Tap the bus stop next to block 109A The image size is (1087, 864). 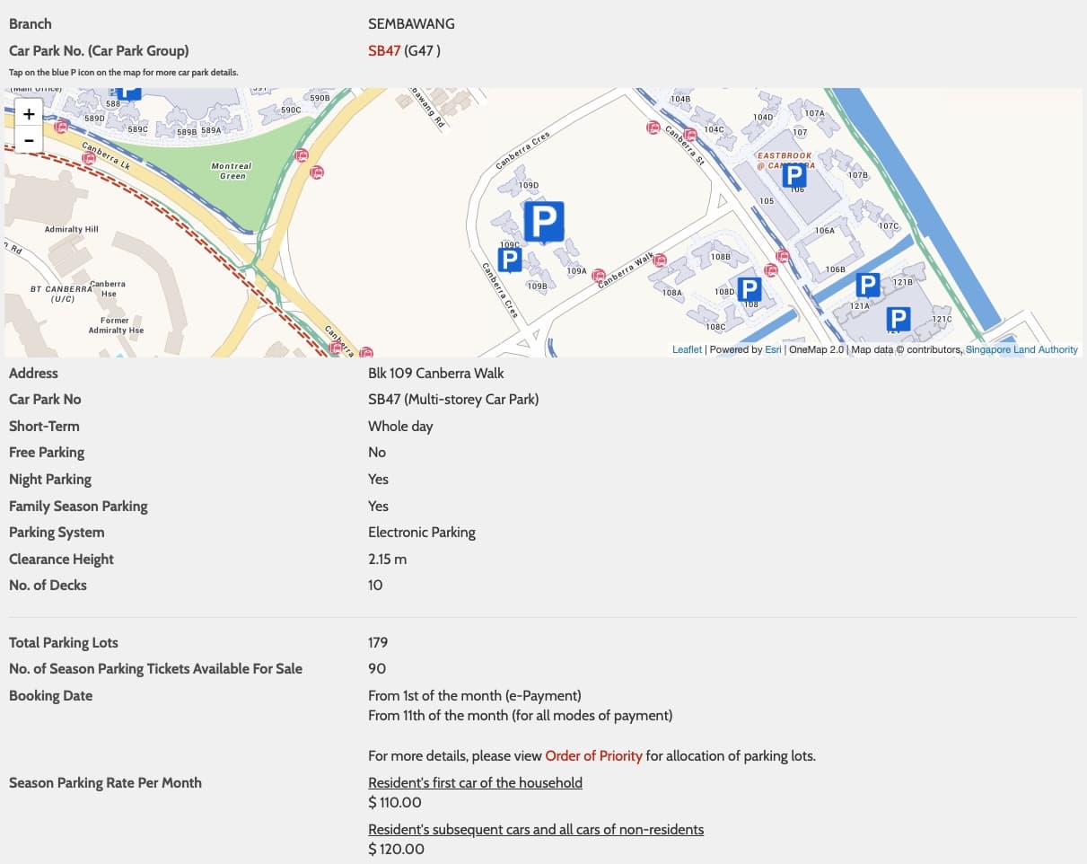point(599,276)
